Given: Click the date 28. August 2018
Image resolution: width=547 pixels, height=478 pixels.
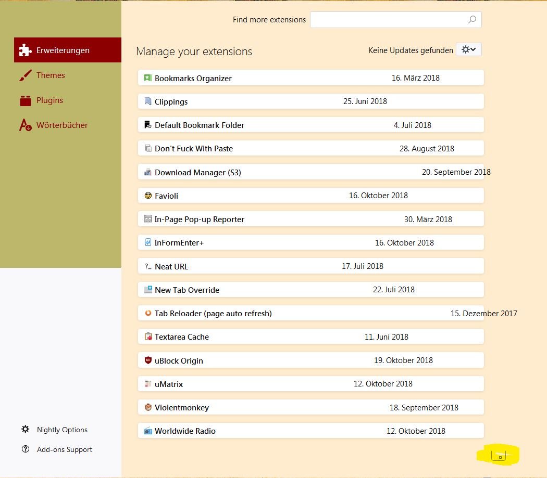Looking at the screenshot, I should pos(427,149).
